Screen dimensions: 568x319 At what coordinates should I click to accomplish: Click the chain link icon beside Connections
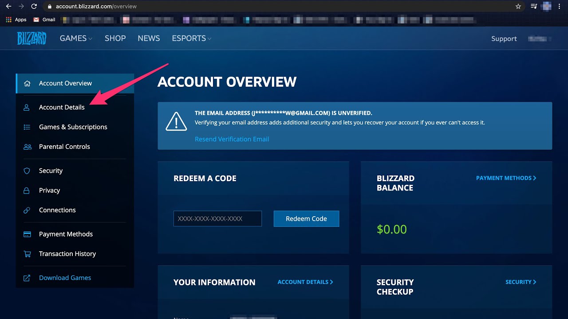tap(27, 210)
